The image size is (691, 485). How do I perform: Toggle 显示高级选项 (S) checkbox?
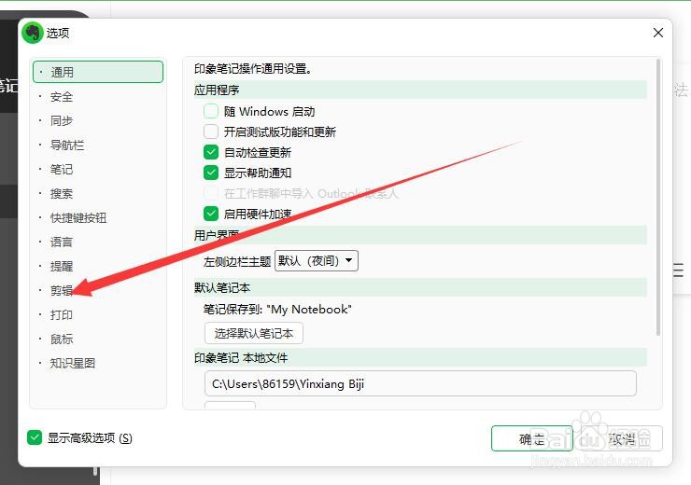pyautogui.click(x=35, y=437)
